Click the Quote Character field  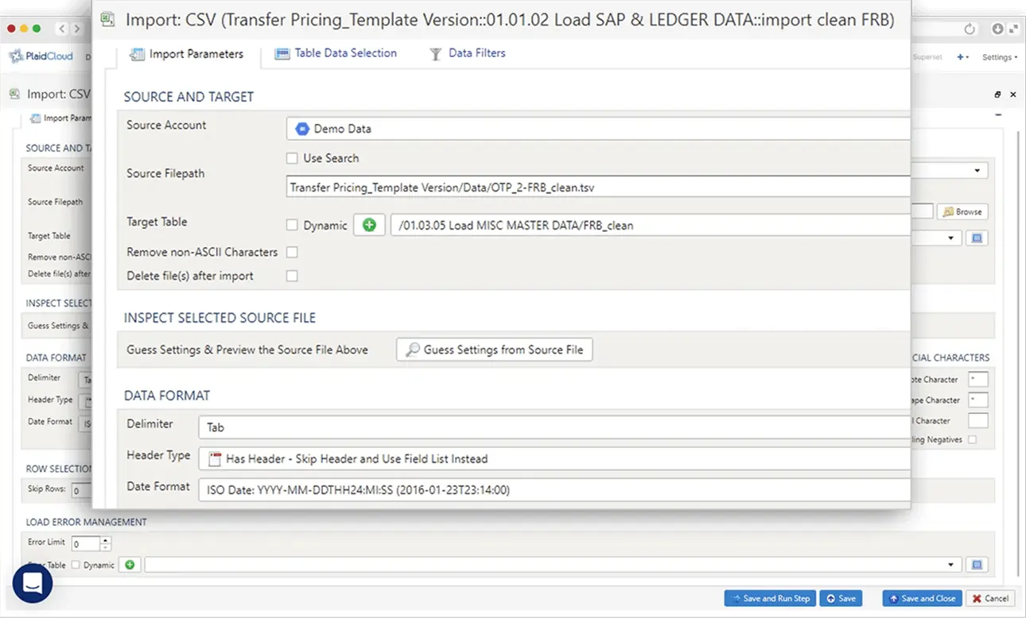pos(978,380)
